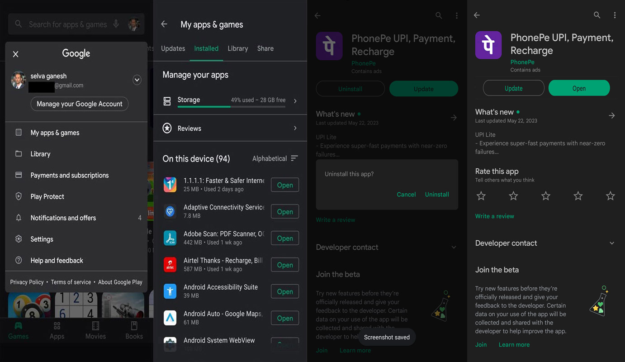Tap the payments card icon
This screenshot has height=362, width=625.
click(x=19, y=175)
